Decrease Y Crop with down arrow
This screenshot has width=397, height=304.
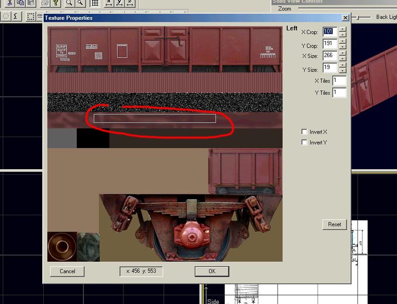[342, 48]
